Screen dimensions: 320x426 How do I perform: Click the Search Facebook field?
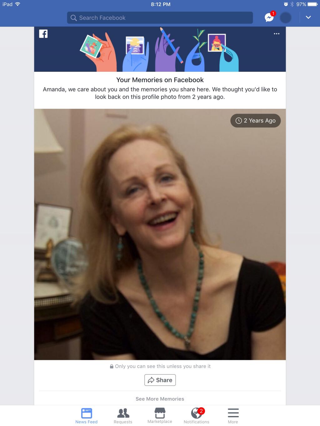point(160,18)
